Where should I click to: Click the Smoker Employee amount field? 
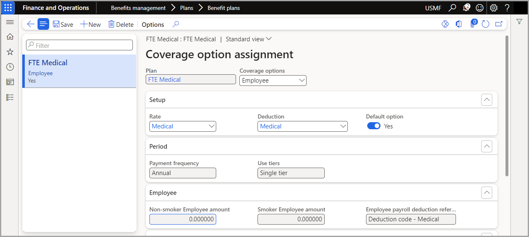point(291,219)
